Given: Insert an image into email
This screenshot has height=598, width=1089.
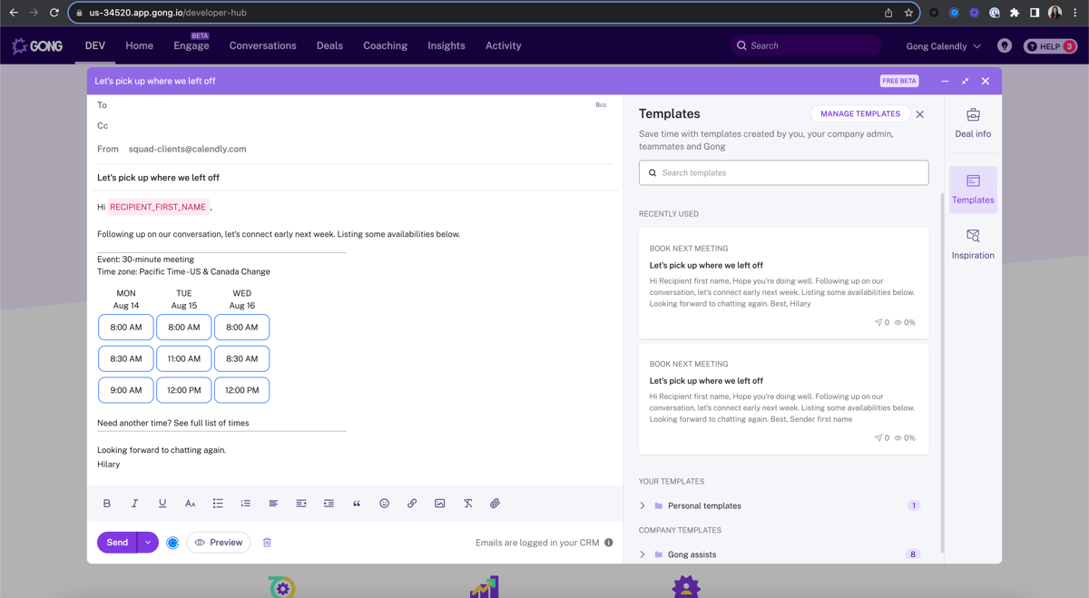Looking at the screenshot, I should (x=439, y=504).
